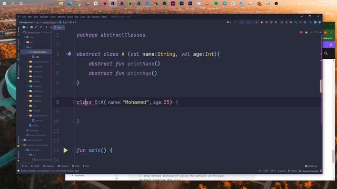Image resolution: width=337 pixels, height=189 pixels.
Task: Open Photoshop from the taskbar
Action: pos(182,4)
